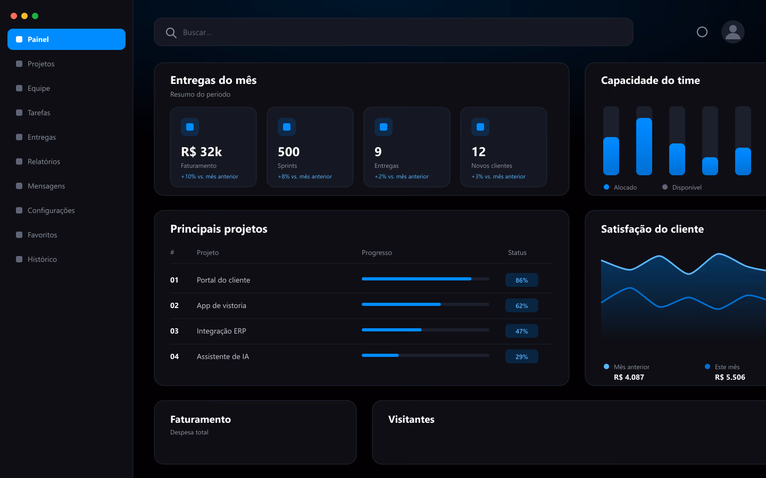View Histórico in sidebar

66,259
